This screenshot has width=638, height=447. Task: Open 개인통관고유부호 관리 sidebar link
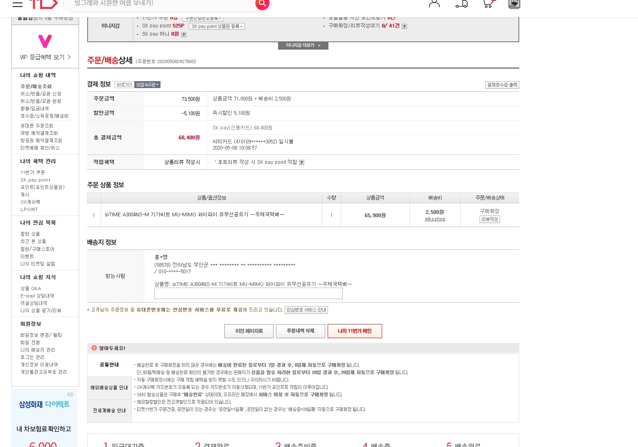44,372
